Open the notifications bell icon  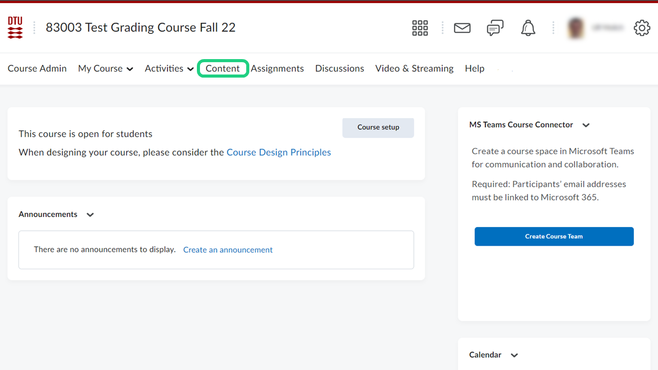(x=528, y=28)
